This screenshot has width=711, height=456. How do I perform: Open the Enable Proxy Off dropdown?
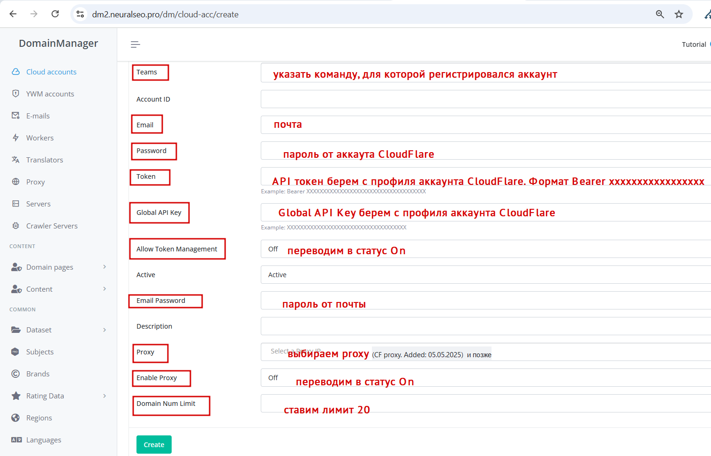click(486, 378)
